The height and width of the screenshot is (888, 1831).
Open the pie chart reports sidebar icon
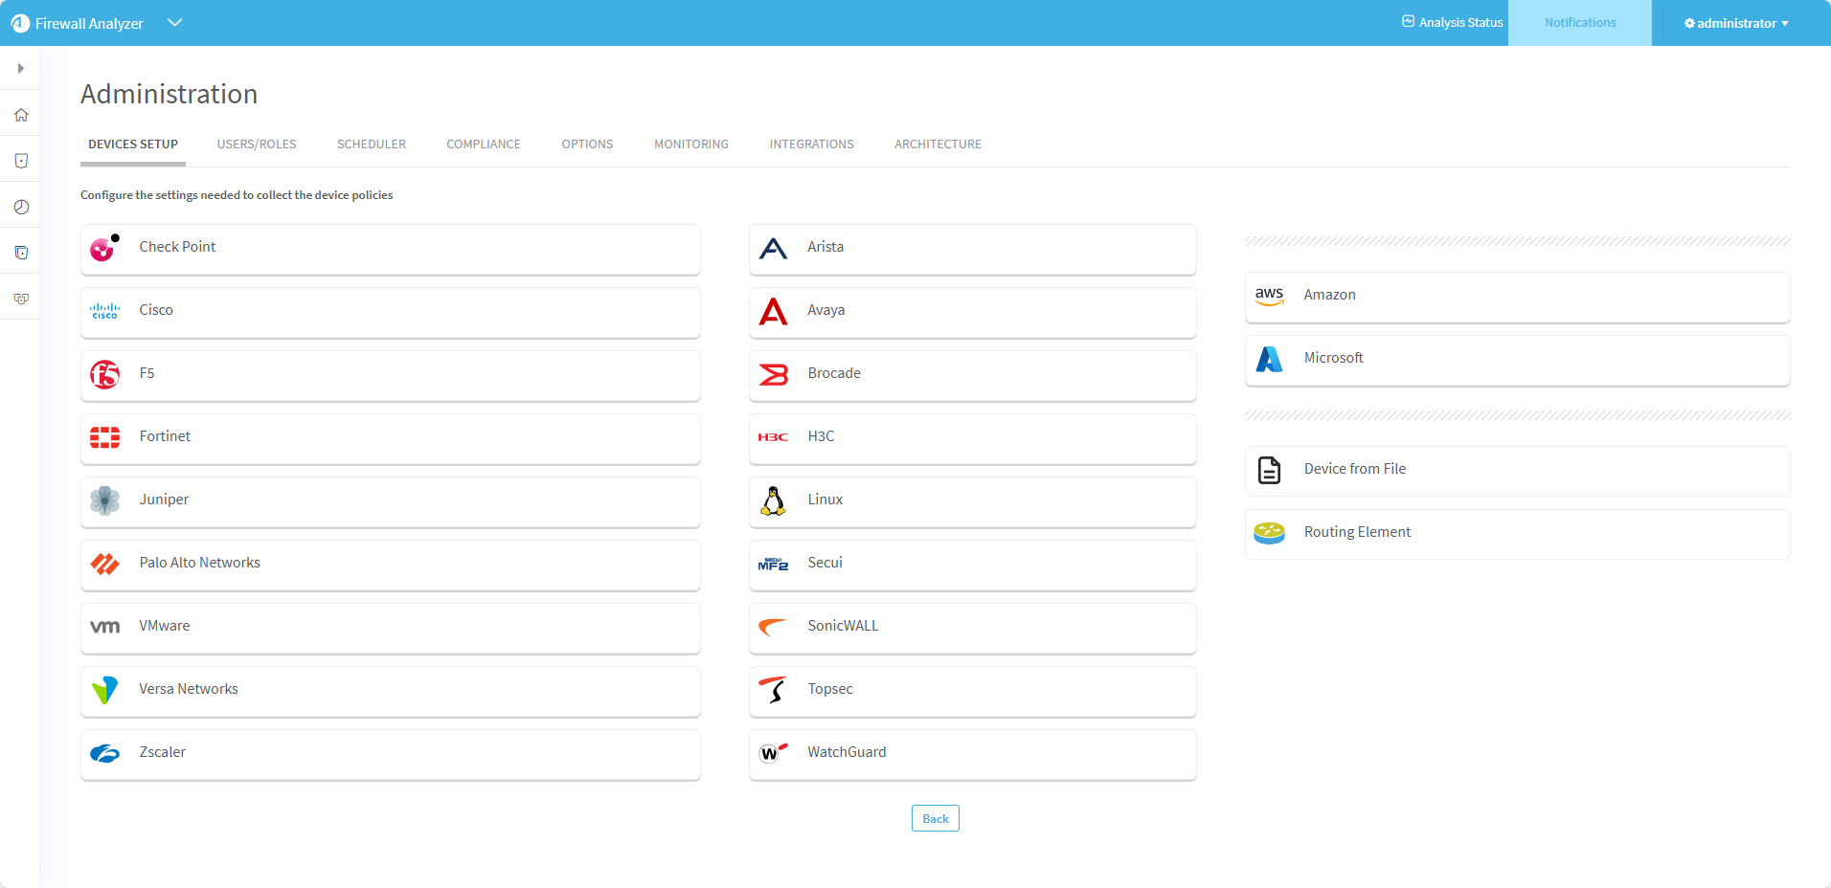21,207
